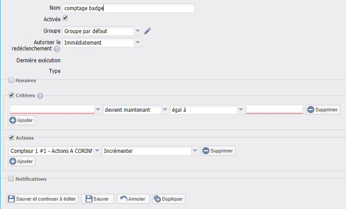Duplicate the rule using Dupliquer
The image size is (346, 209).
pyautogui.click(x=169, y=199)
